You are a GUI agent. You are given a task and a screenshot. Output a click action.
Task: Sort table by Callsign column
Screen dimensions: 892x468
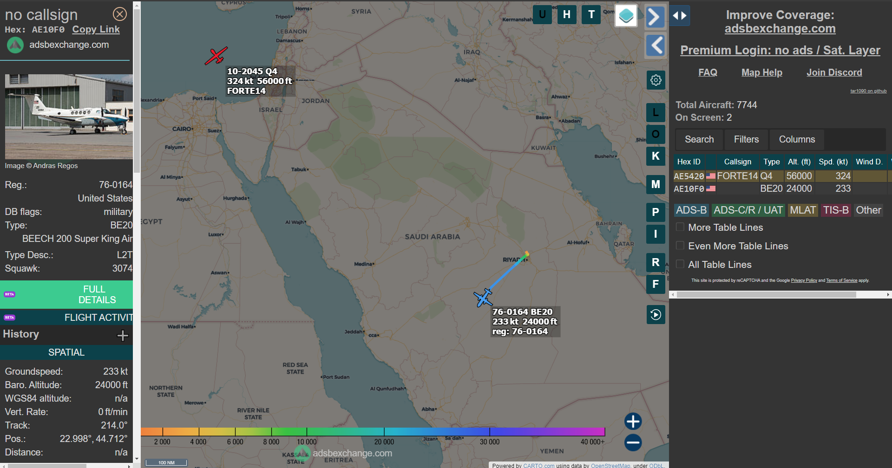(737, 162)
